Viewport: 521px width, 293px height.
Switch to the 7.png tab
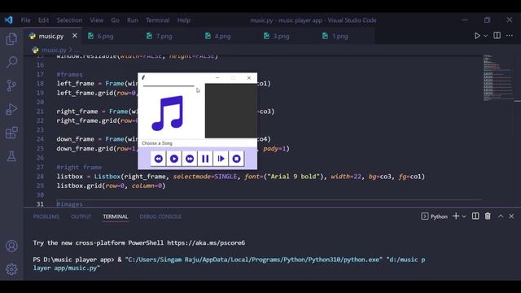164,36
